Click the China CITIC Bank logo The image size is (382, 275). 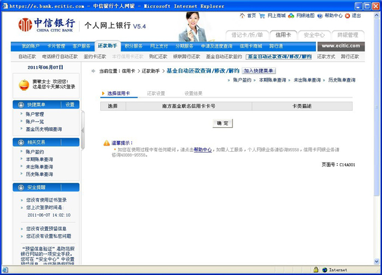(47, 25)
